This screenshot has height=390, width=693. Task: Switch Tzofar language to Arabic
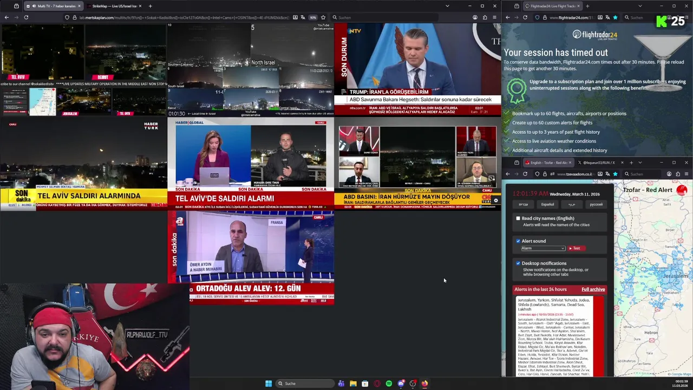[572, 204]
